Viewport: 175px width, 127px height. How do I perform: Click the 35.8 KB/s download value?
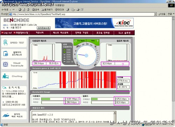[54, 63]
